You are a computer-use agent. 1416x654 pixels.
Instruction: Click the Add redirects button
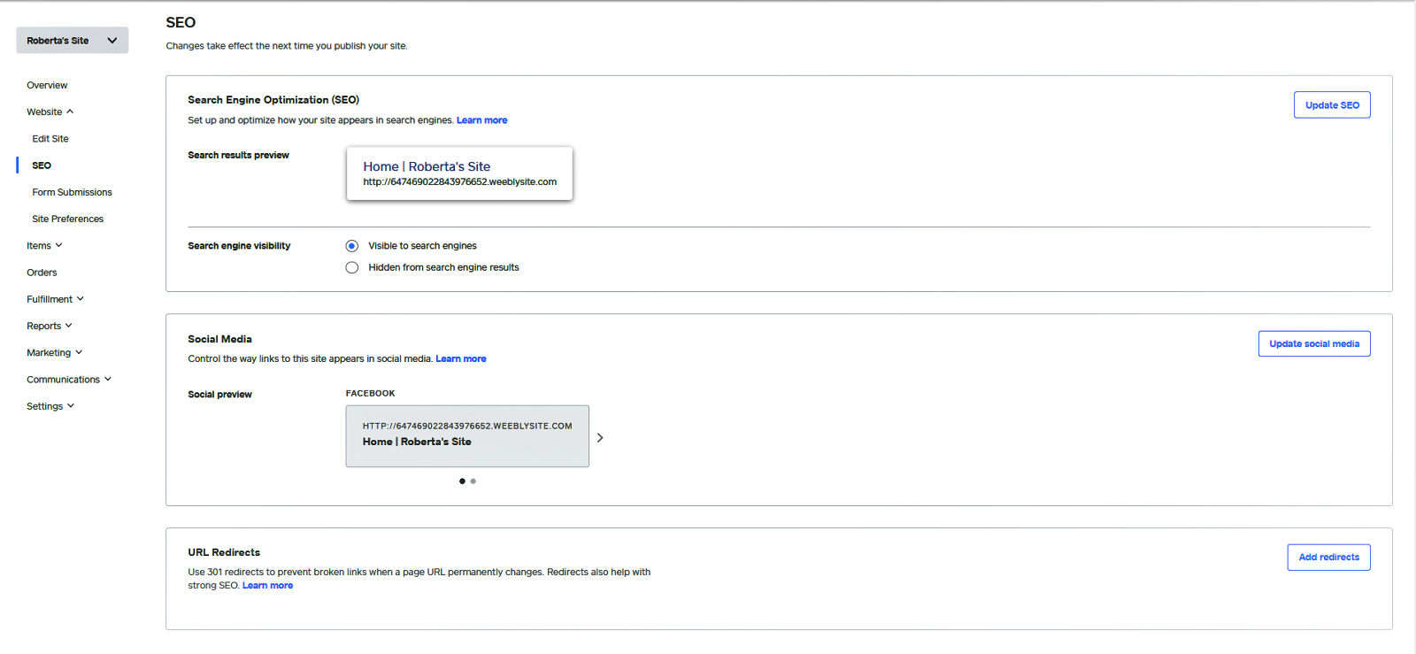click(1328, 558)
